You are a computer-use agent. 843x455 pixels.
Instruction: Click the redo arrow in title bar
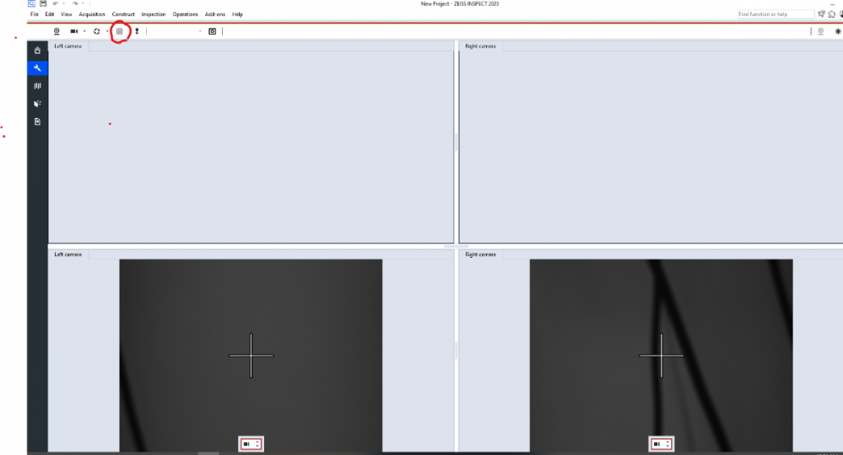(x=75, y=3)
